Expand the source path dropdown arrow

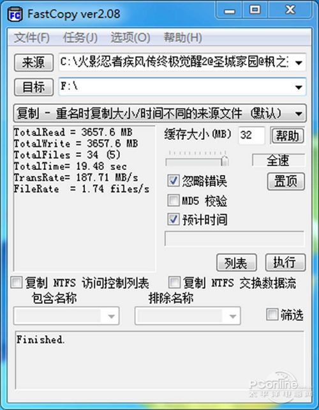tap(299, 63)
